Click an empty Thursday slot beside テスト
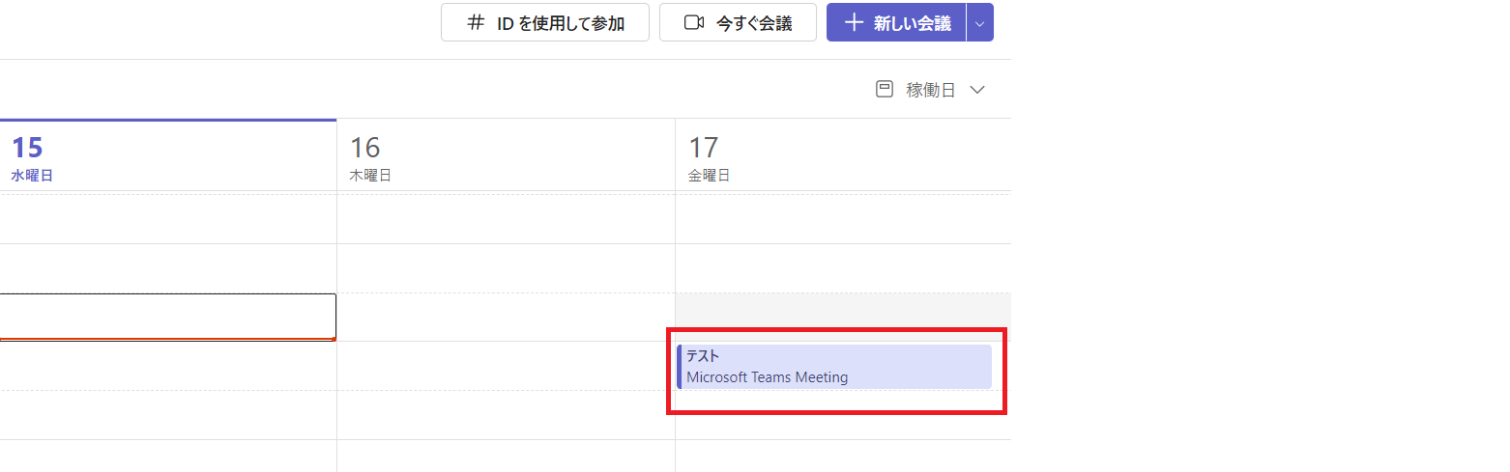The height and width of the screenshot is (472, 1510). tap(506, 366)
